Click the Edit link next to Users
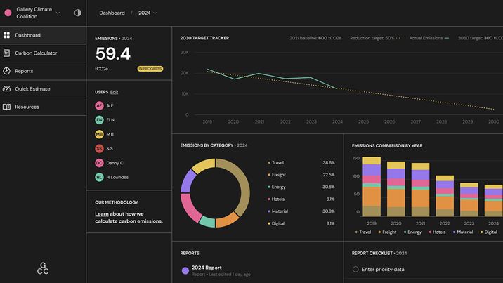Image resolution: width=503 pixels, height=283 pixels. coord(115,92)
